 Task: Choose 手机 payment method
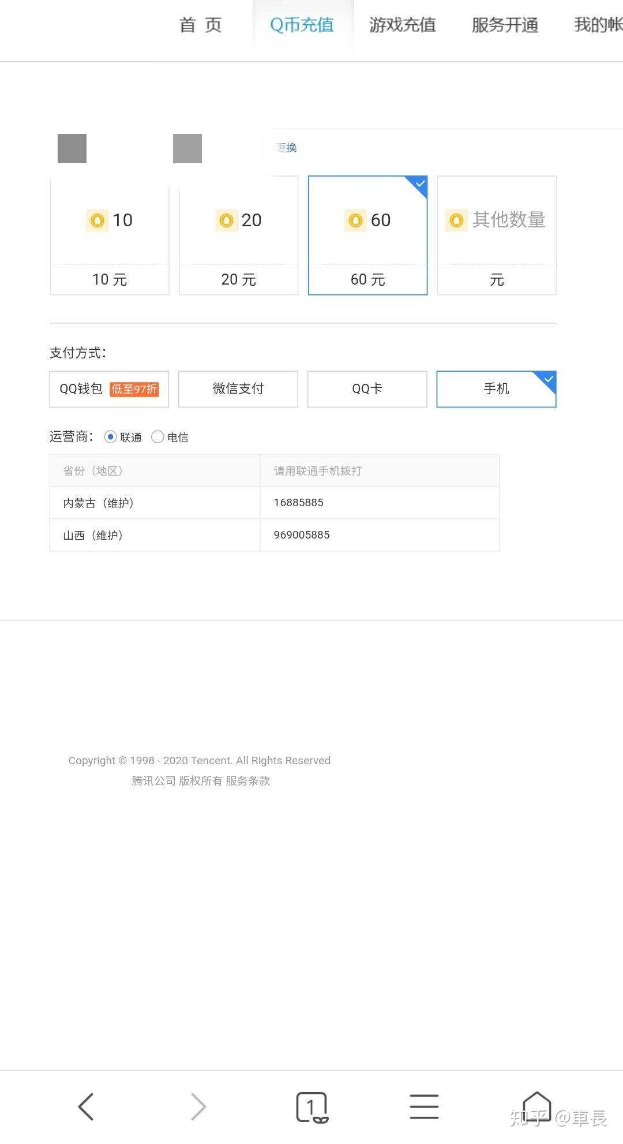click(x=497, y=389)
